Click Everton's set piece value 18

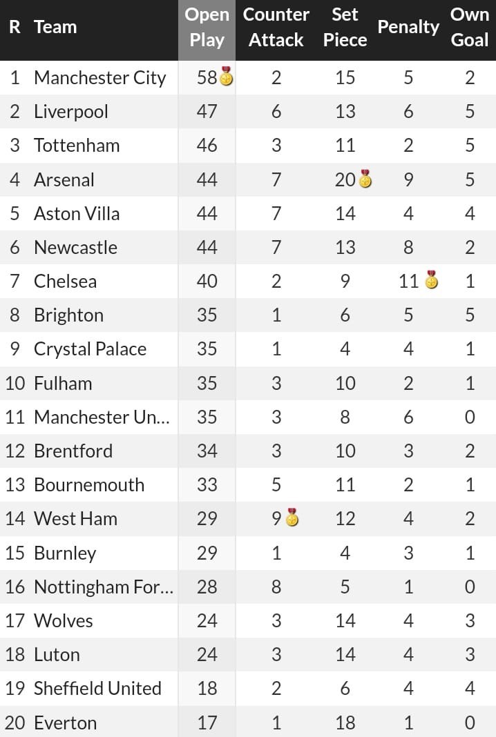click(345, 723)
